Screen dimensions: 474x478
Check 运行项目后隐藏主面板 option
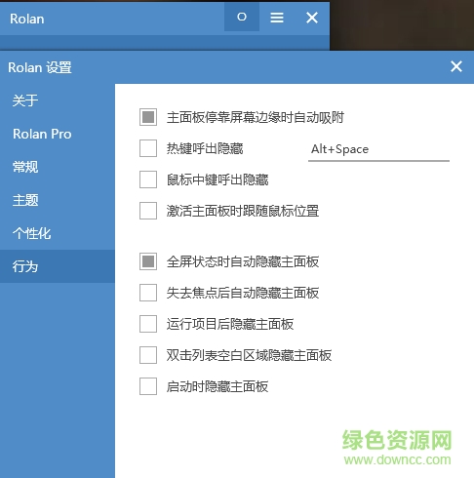point(148,324)
